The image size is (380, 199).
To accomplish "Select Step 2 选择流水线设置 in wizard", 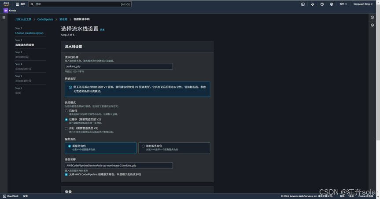I will point(25,45).
